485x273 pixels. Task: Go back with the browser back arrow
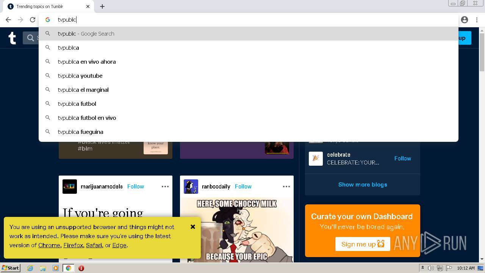coord(8,20)
